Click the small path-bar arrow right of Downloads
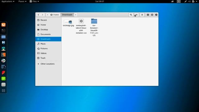The height and width of the screenshot is (112, 199). [x=76, y=15]
